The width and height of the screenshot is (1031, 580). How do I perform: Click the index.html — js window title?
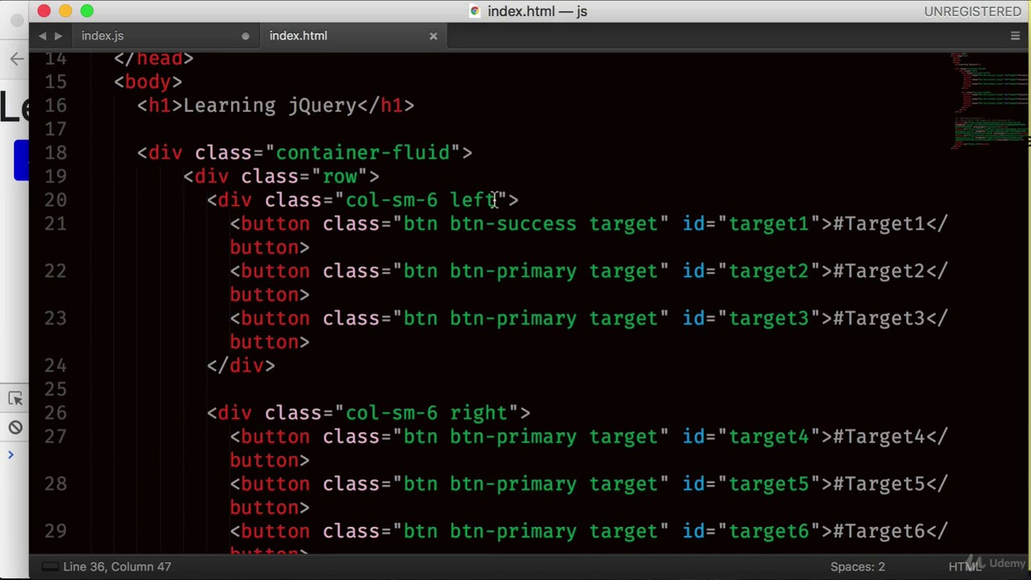tap(537, 11)
